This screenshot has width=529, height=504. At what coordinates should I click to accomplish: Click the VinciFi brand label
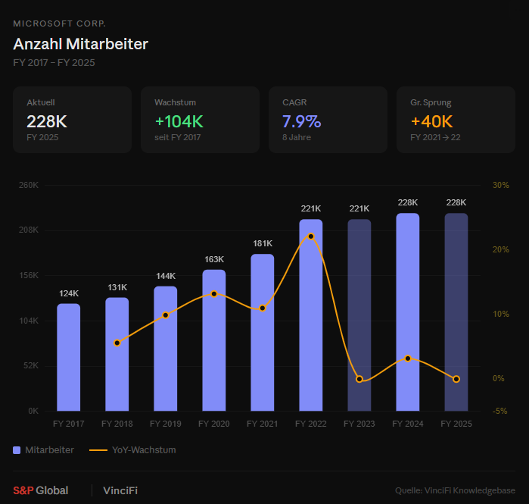pos(120,490)
